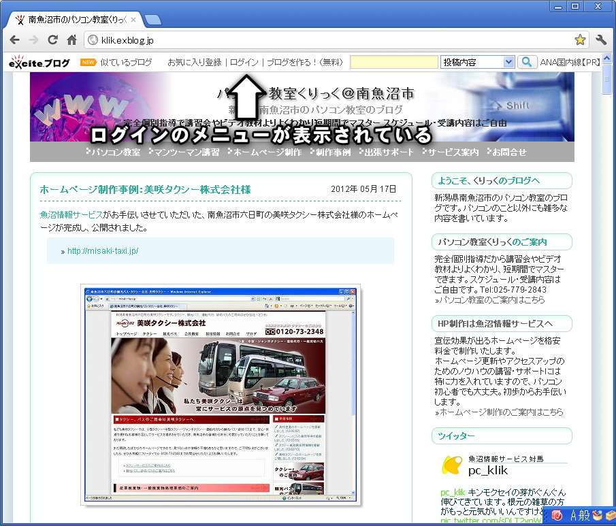Viewport: 616px width, 526px height.
Task: Go back with the browser back arrow
Action: coord(14,39)
